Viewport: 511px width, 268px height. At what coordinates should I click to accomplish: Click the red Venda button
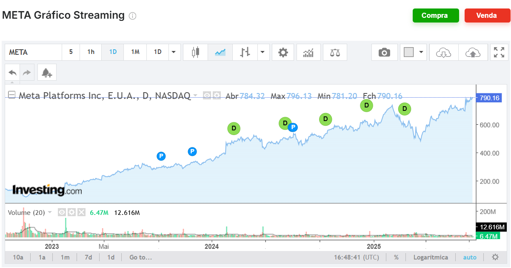(x=487, y=16)
